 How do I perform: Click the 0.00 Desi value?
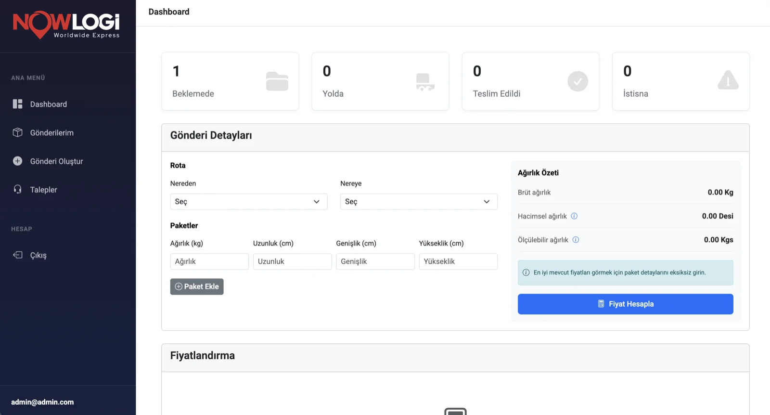(x=718, y=216)
